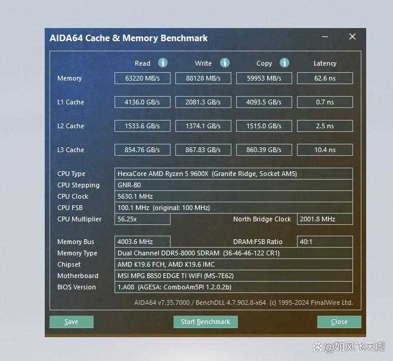The height and width of the screenshot is (361, 393).
Task: Click the CPU Stepping label
Action: [79, 185]
